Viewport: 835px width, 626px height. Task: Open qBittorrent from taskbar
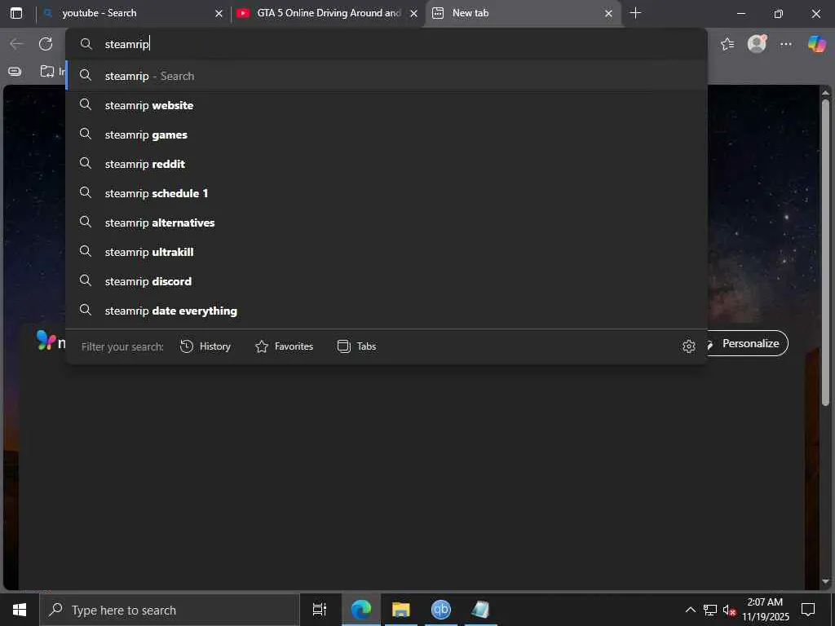(x=441, y=610)
